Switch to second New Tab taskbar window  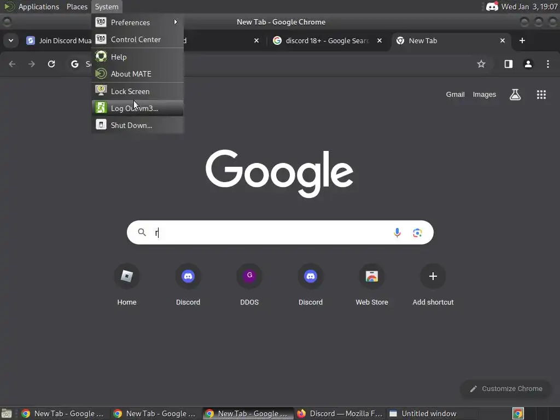point(155,413)
